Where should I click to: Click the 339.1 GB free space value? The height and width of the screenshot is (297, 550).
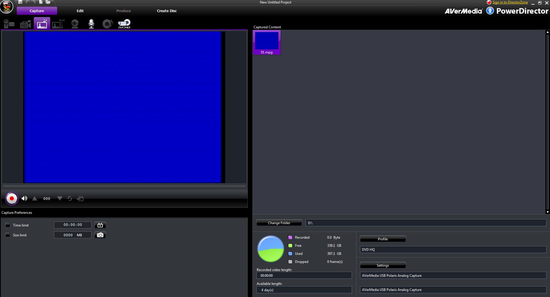click(x=334, y=246)
